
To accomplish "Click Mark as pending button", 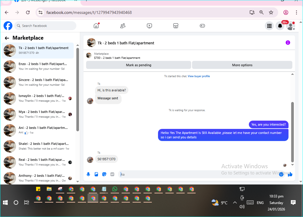I will pos(138,65).
